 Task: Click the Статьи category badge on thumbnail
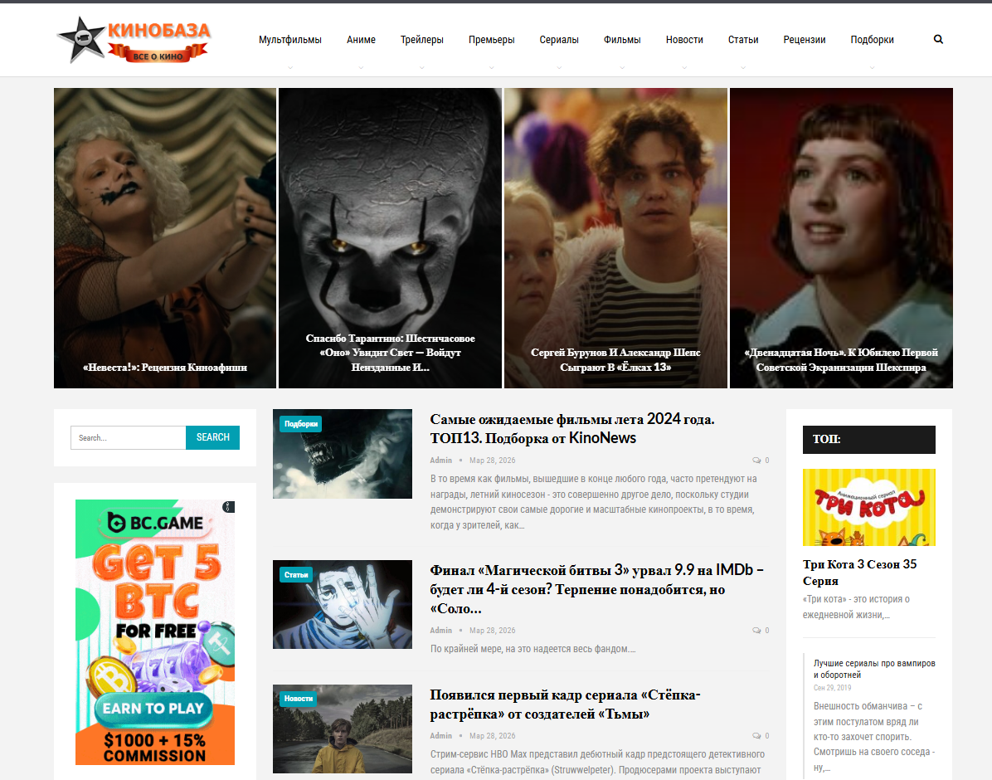(x=296, y=575)
